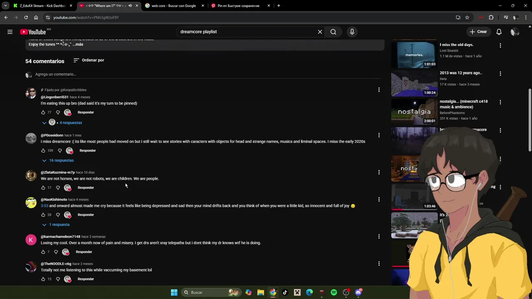The image size is (532, 299).
Task: Click the 'Agrega un comentario...' field
Action: click(207, 74)
